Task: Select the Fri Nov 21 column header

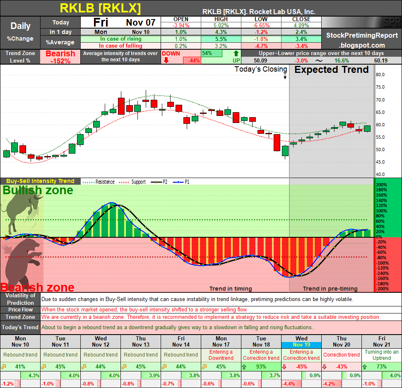Action: (x=382, y=342)
